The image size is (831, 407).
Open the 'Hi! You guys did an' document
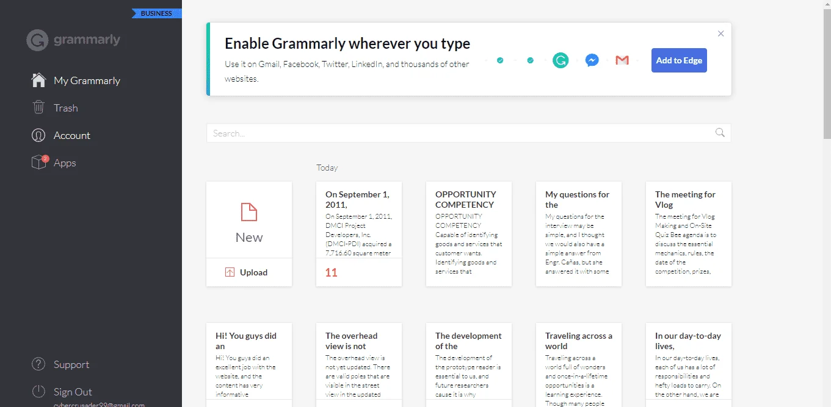(249, 365)
